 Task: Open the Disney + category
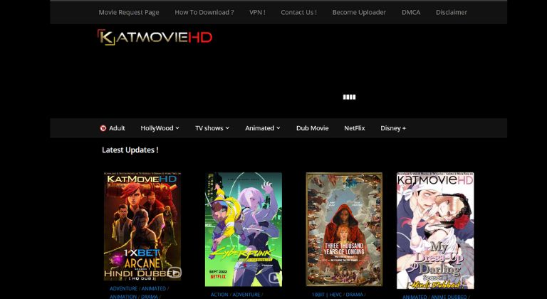pos(393,128)
